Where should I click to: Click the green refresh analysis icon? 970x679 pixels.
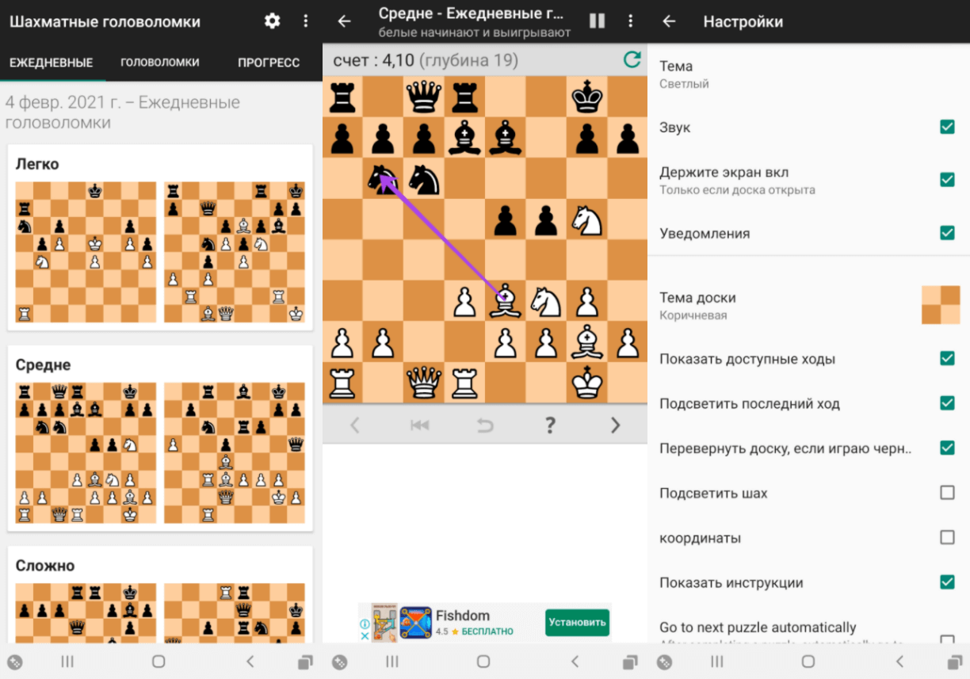coord(632,60)
